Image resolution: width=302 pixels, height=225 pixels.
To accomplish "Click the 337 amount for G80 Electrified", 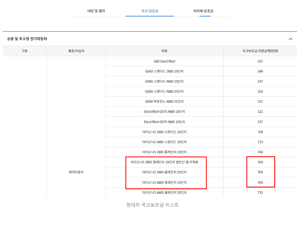I will point(260,62).
